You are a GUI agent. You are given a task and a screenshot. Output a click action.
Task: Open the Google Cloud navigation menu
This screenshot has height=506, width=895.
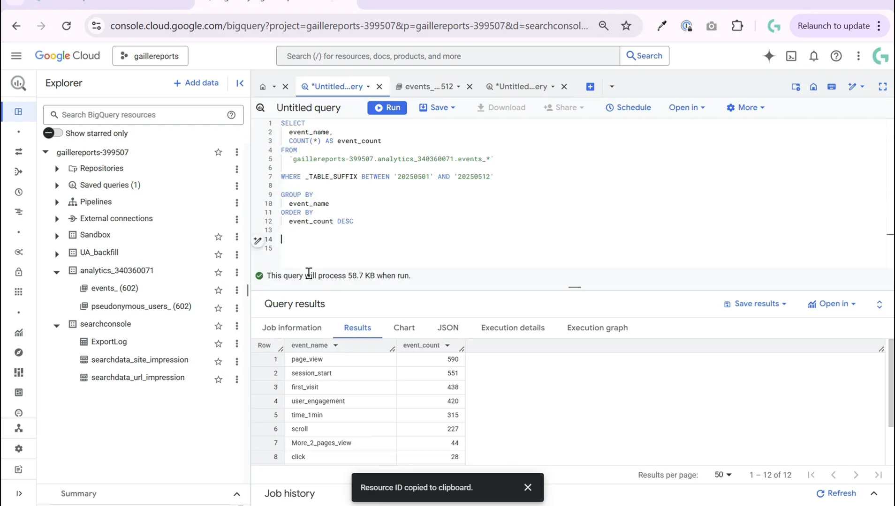16,56
